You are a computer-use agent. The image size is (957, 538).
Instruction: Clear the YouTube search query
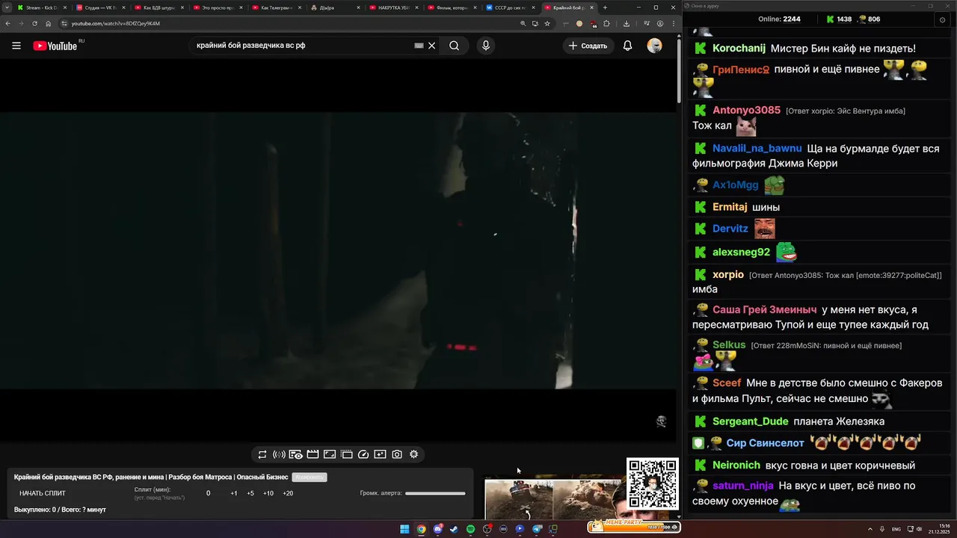(x=431, y=46)
